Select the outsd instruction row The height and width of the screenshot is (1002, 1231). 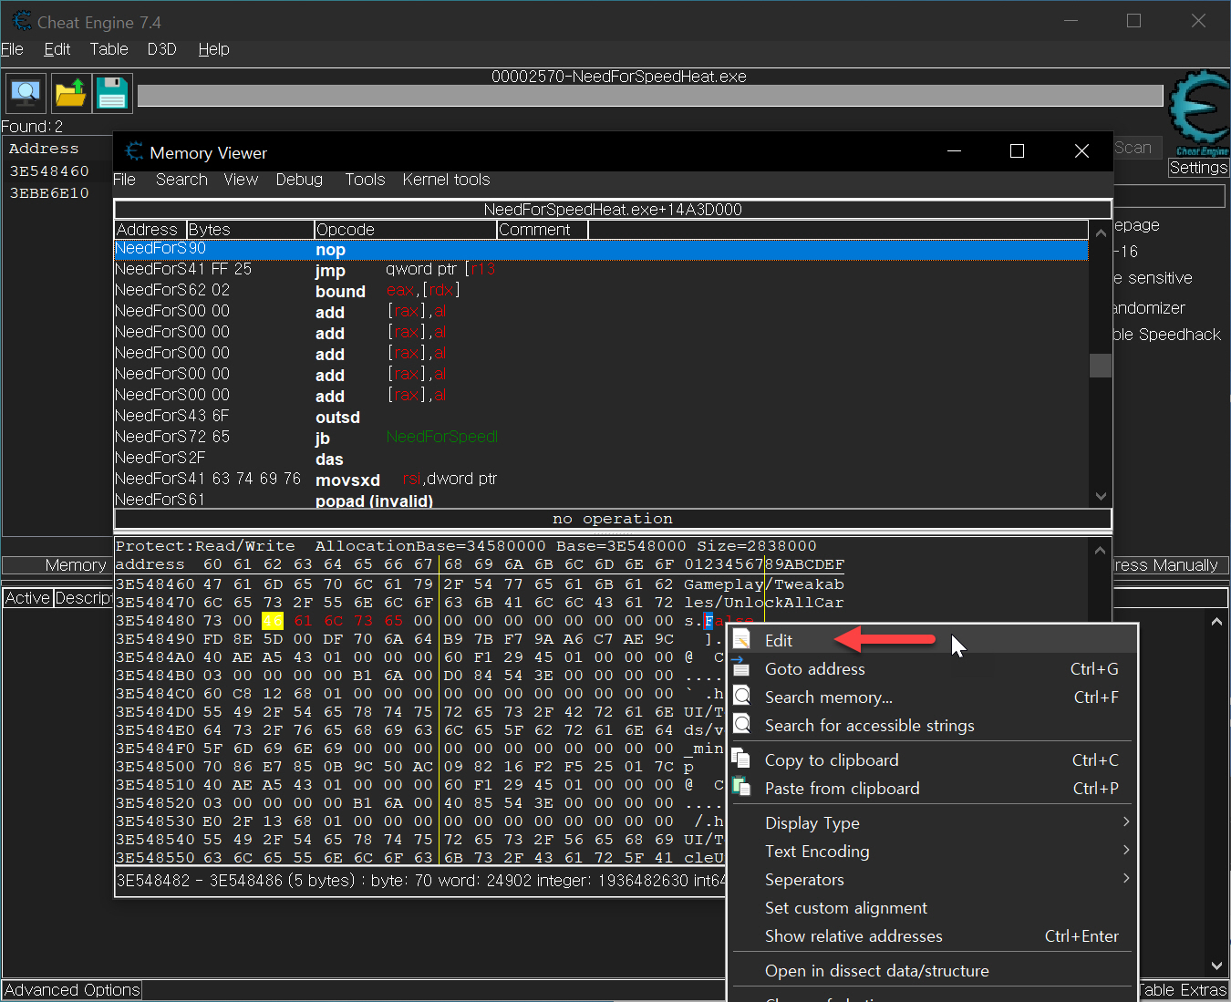tap(601, 417)
